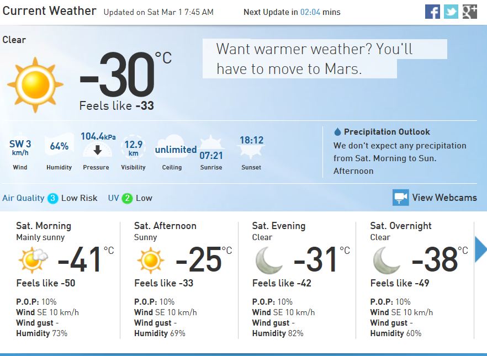Open the Air Quality link
The height and width of the screenshot is (356, 487).
[23, 198]
